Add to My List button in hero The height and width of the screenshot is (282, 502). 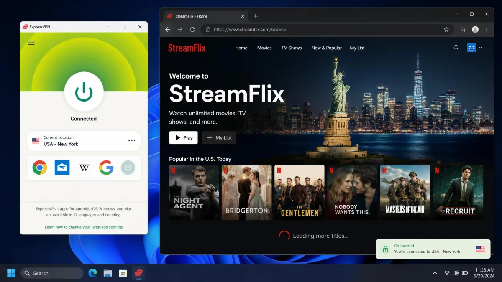coord(219,138)
